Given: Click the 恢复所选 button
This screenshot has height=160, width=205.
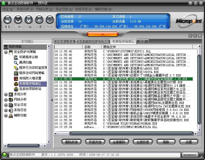Looking at the screenshot, I should point(95,142).
